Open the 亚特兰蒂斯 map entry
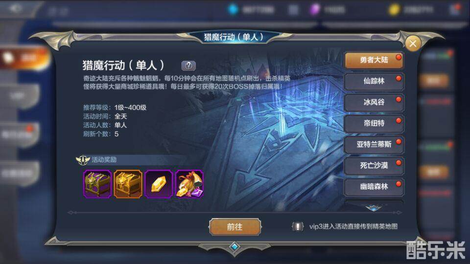The width and height of the screenshot is (470, 264). tap(374, 145)
